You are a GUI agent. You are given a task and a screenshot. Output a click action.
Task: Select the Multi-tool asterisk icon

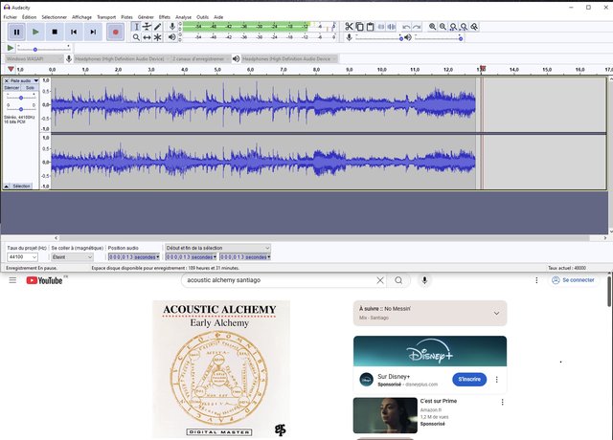(x=157, y=37)
